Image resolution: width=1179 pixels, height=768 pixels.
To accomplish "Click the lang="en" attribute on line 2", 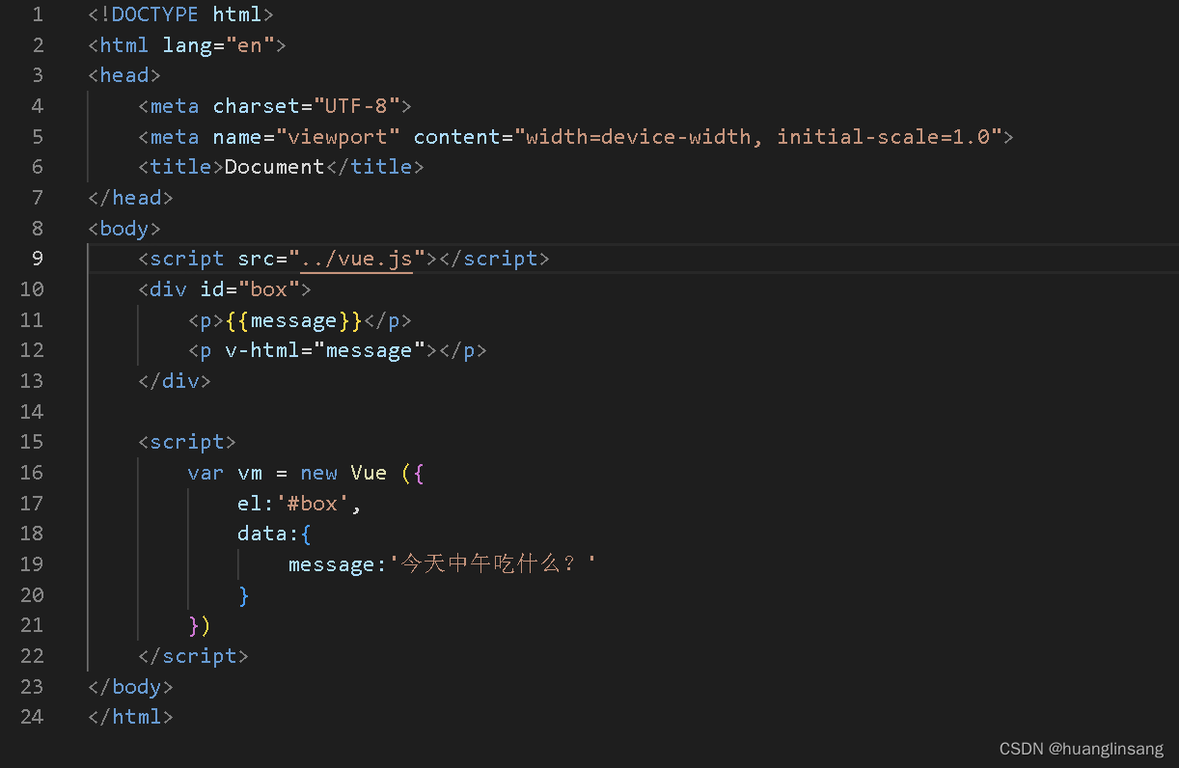I will click(218, 45).
